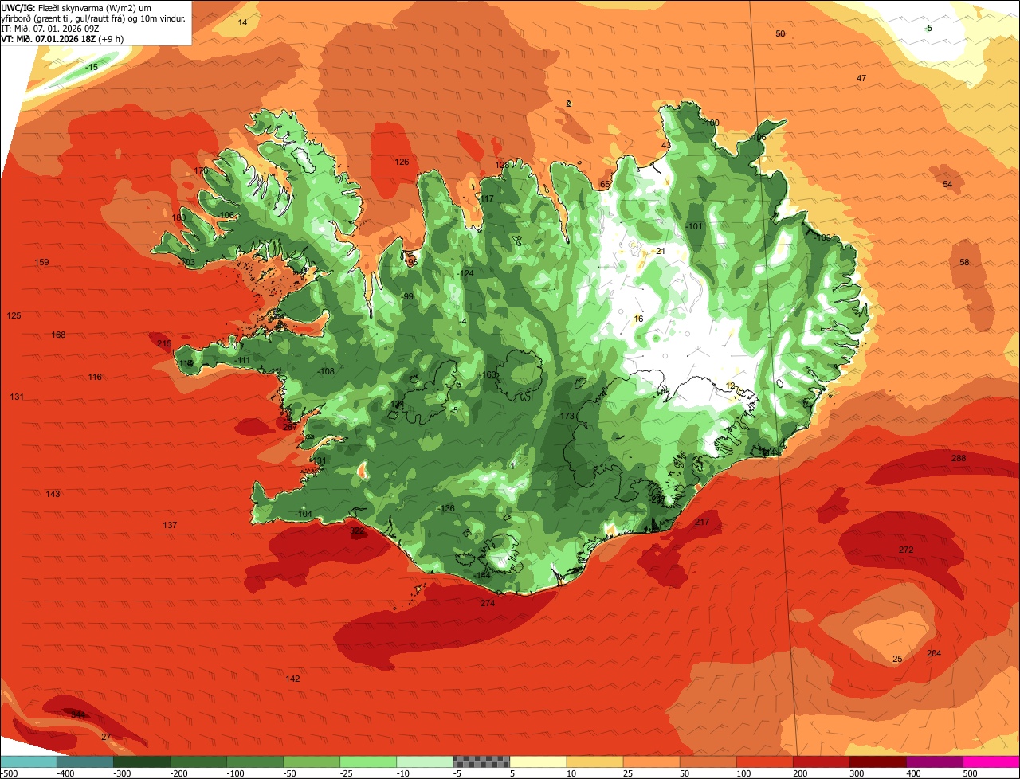Click the legend swatch between -500 and -400

(x=29, y=761)
